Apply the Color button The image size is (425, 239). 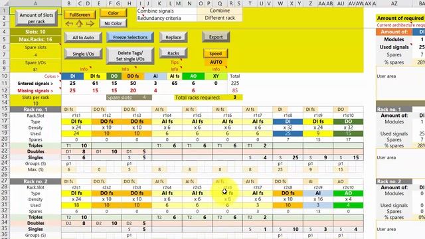pyautogui.click(x=114, y=13)
